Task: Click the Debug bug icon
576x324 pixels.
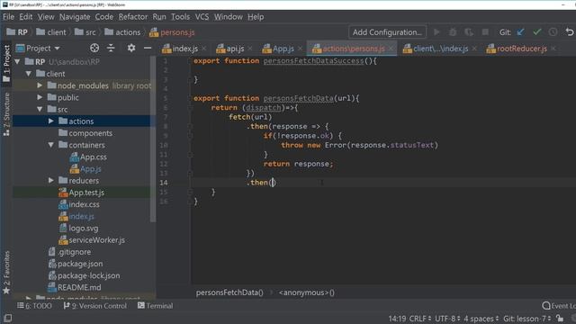Action: 453,32
